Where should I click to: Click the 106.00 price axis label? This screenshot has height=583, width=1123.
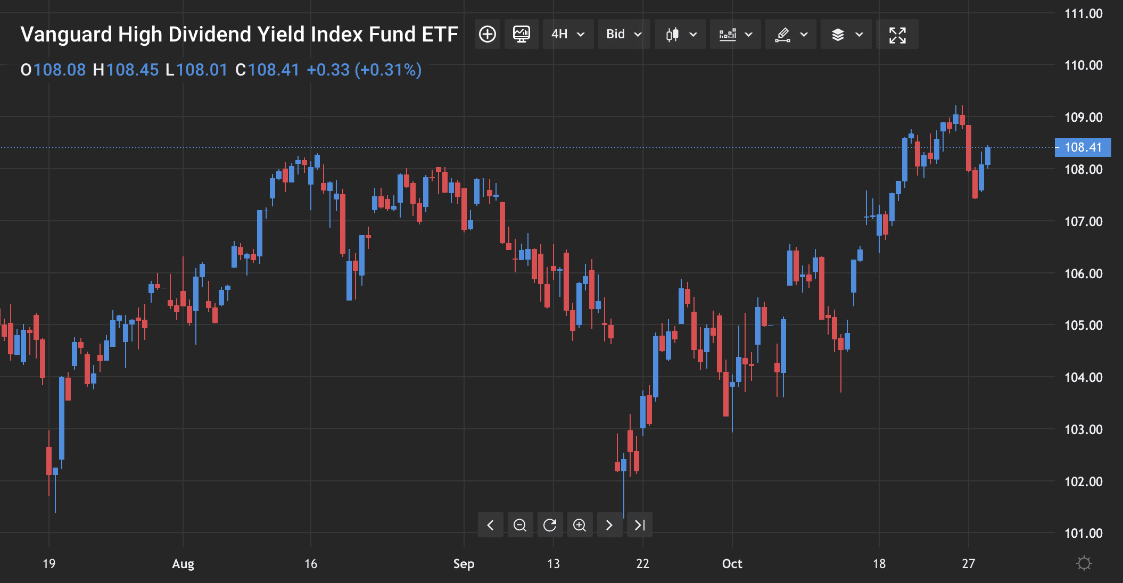[1083, 274]
